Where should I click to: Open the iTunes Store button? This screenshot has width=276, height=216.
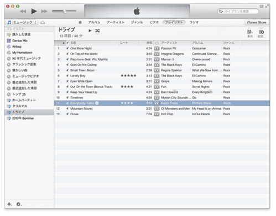point(257,23)
